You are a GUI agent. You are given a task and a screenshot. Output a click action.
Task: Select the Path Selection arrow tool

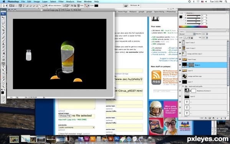click(3, 70)
